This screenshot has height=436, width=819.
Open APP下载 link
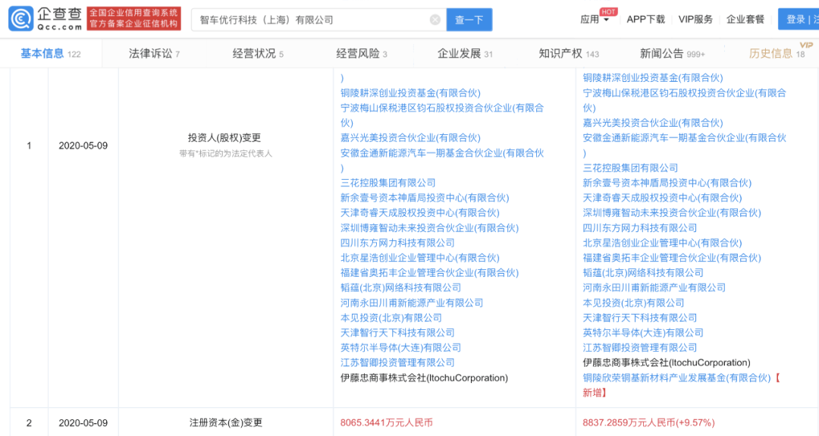pos(645,19)
